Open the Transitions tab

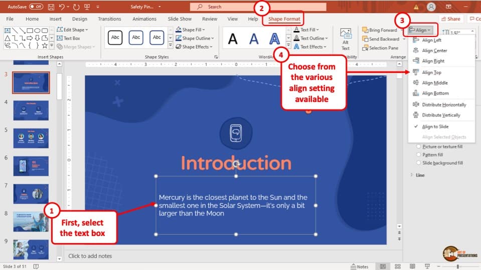tap(109, 19)
